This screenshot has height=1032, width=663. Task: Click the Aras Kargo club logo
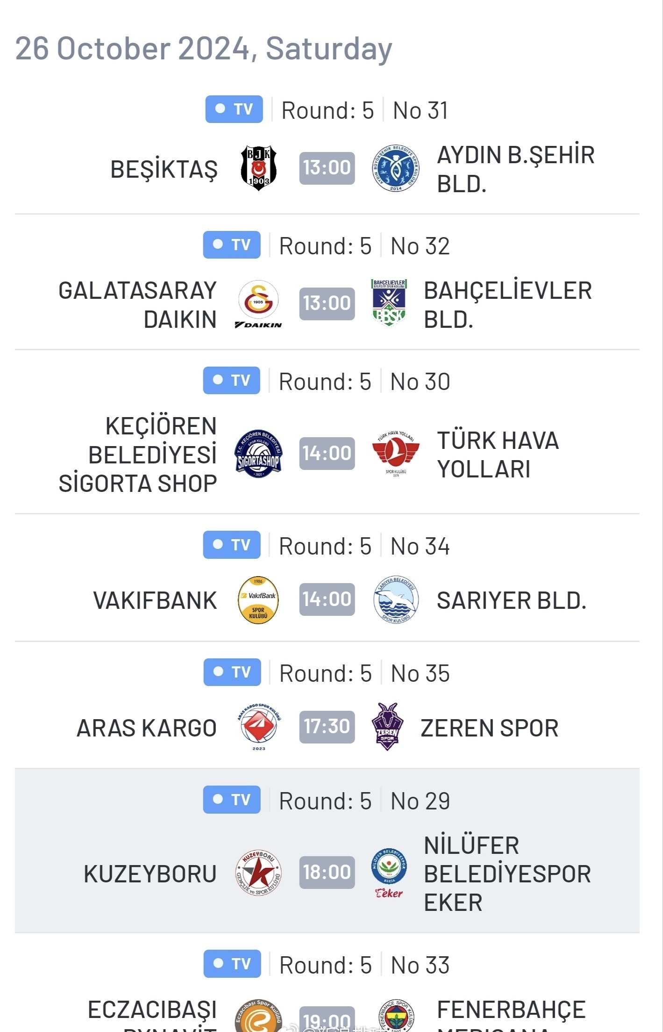[x=259, y=727]
